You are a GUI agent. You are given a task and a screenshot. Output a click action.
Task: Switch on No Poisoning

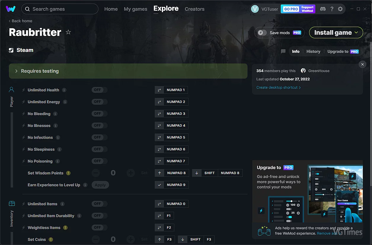point(99,161)
